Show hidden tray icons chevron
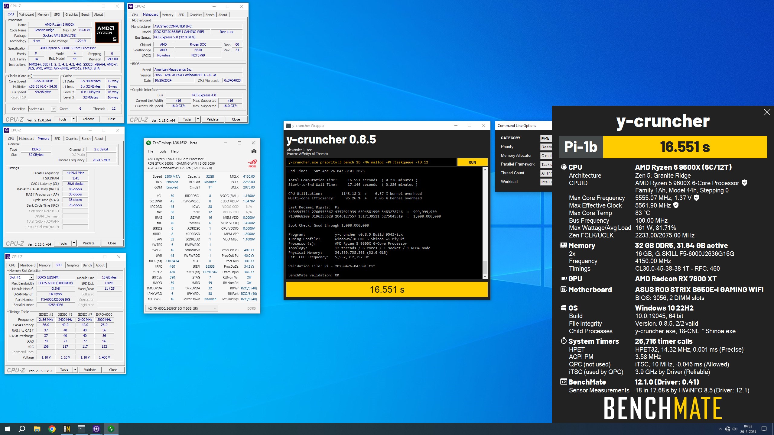This screenshot has width=774, height=435. (720, 429)
